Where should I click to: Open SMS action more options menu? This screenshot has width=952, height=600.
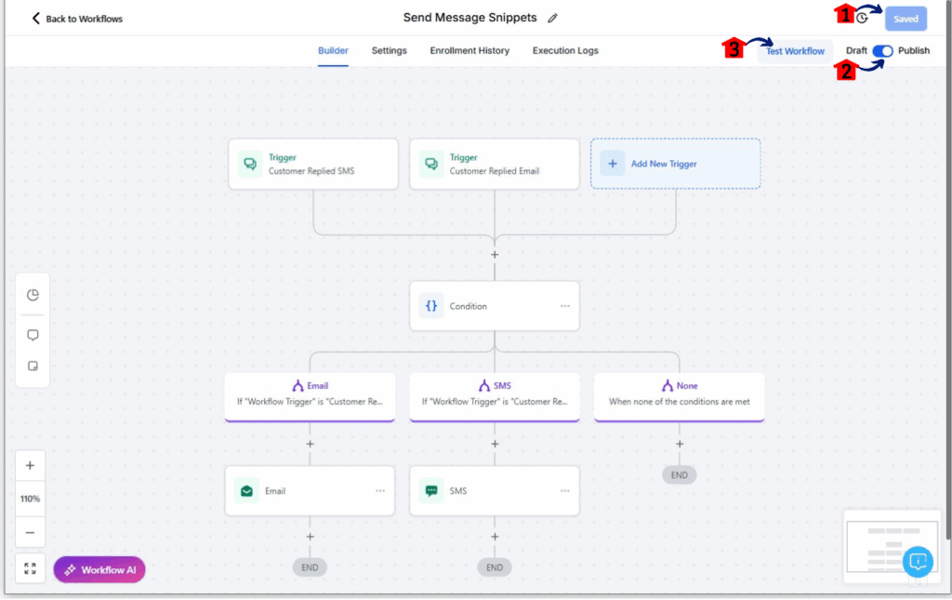click(x=565, y=490)
